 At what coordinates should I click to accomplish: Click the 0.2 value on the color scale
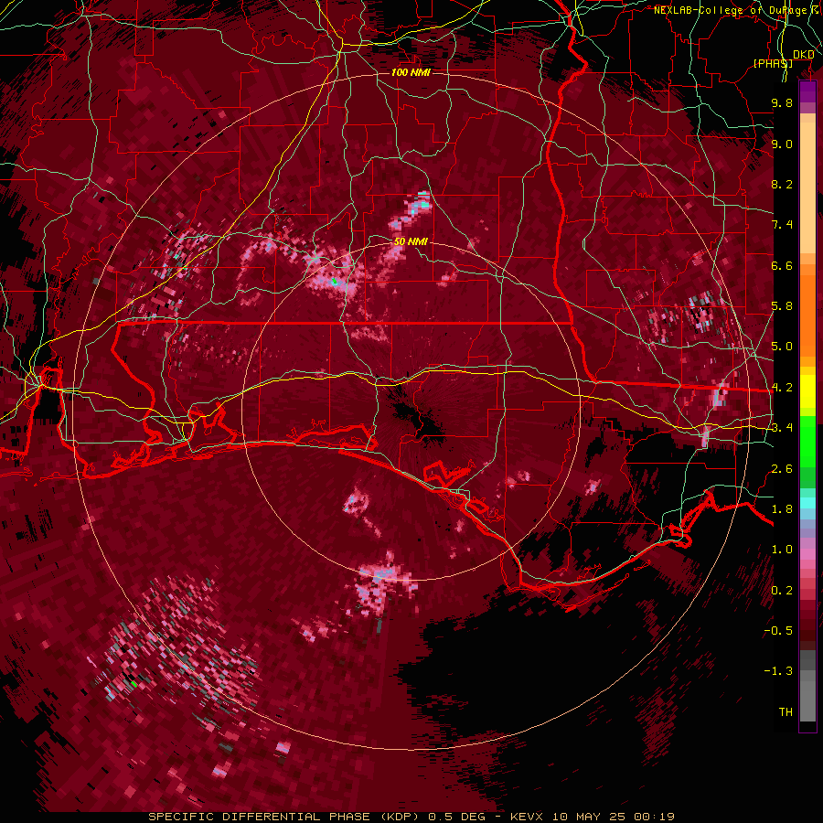coord(782,591)
